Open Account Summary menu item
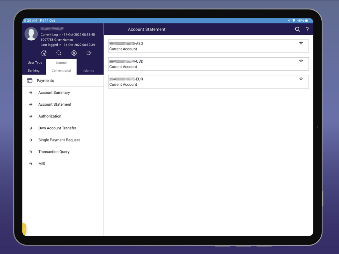Viewport: 339px width, 254px height. pyautogui.click(x=63, y=93)
